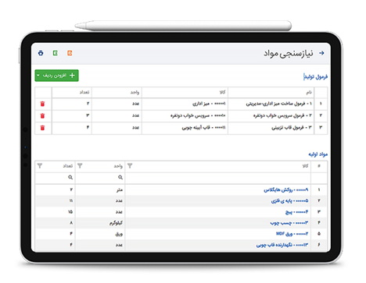Click the print icon in the header

(41, 53)
